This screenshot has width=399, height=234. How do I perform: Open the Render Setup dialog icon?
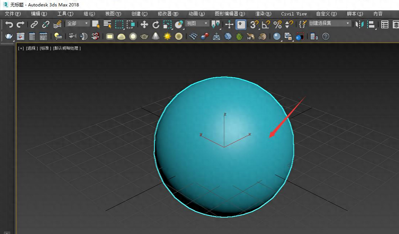(x=32, y=36)
